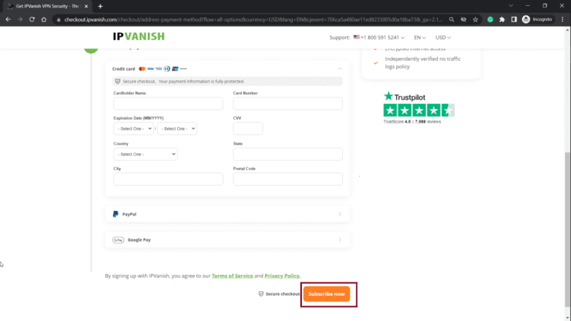Open the expiration year dropdown

click(177, 129)
